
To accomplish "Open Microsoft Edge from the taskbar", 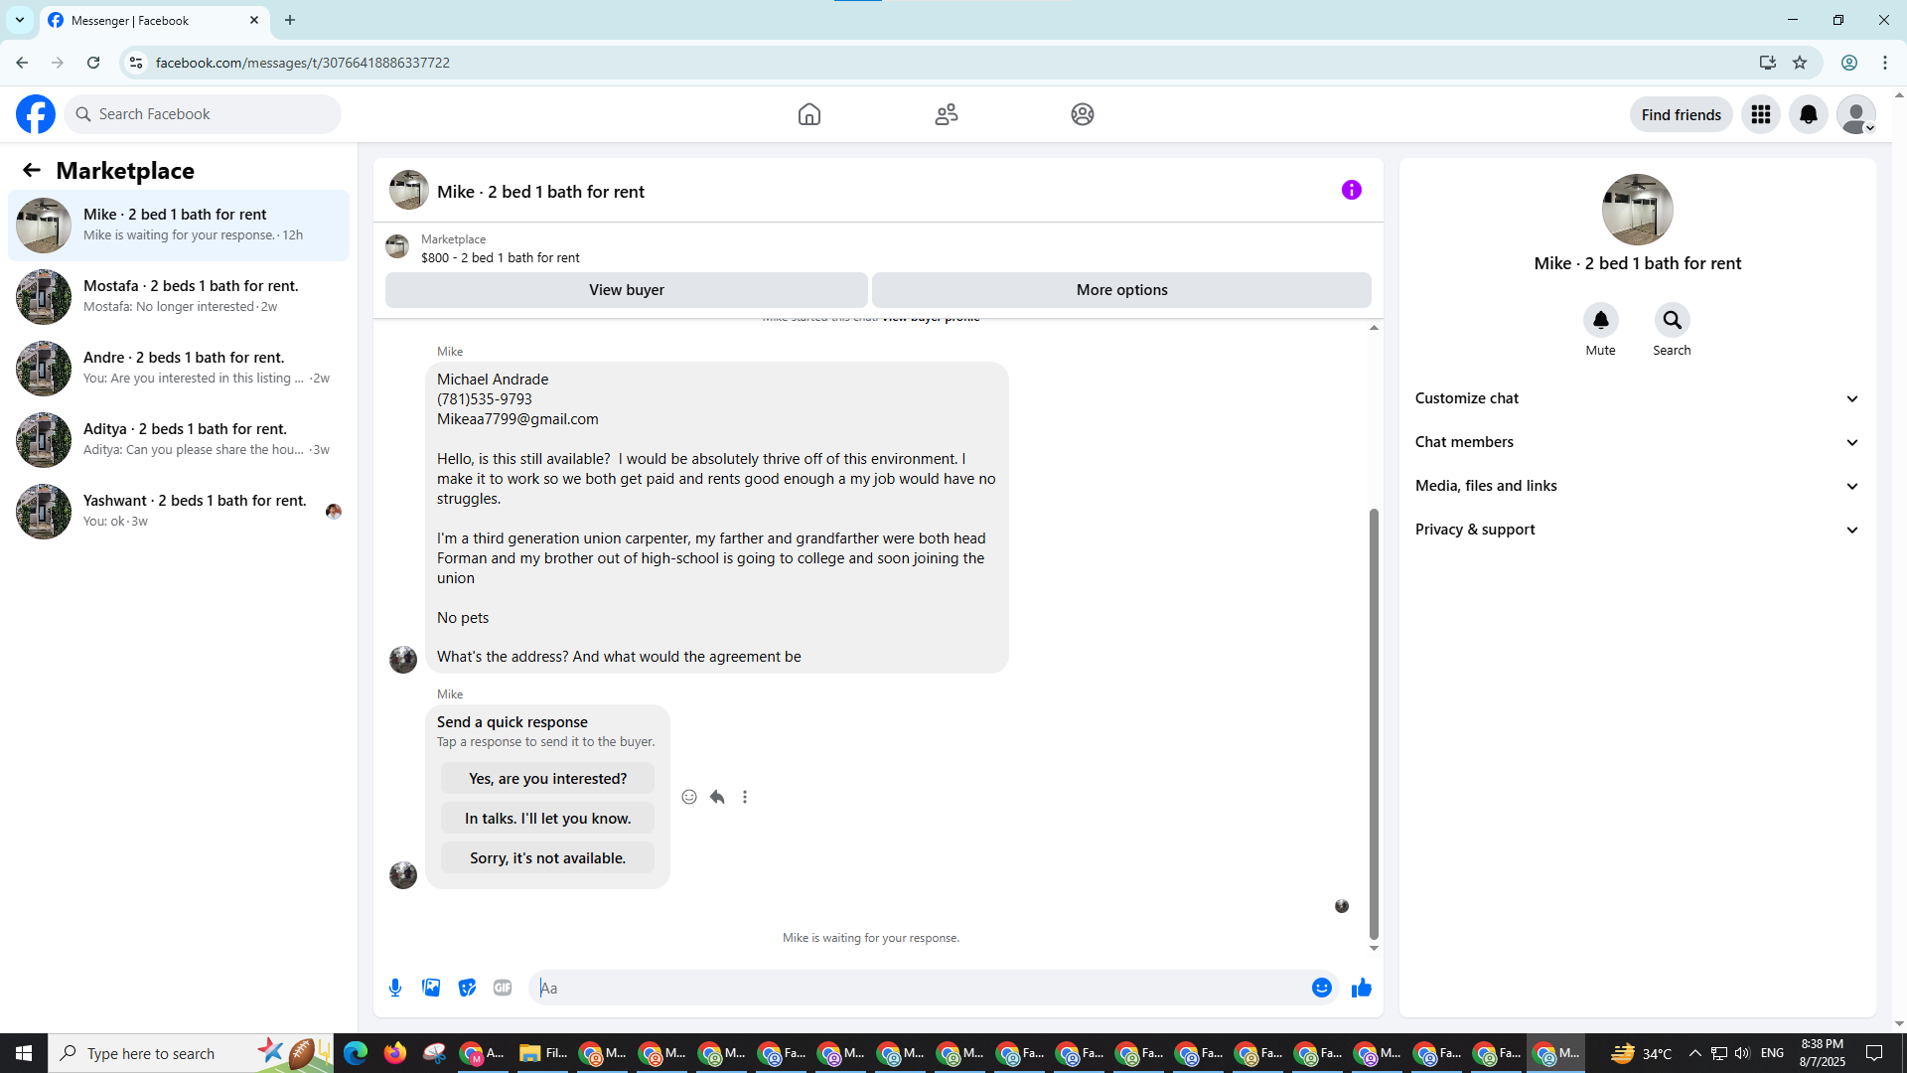I will tap(355, 1053).
